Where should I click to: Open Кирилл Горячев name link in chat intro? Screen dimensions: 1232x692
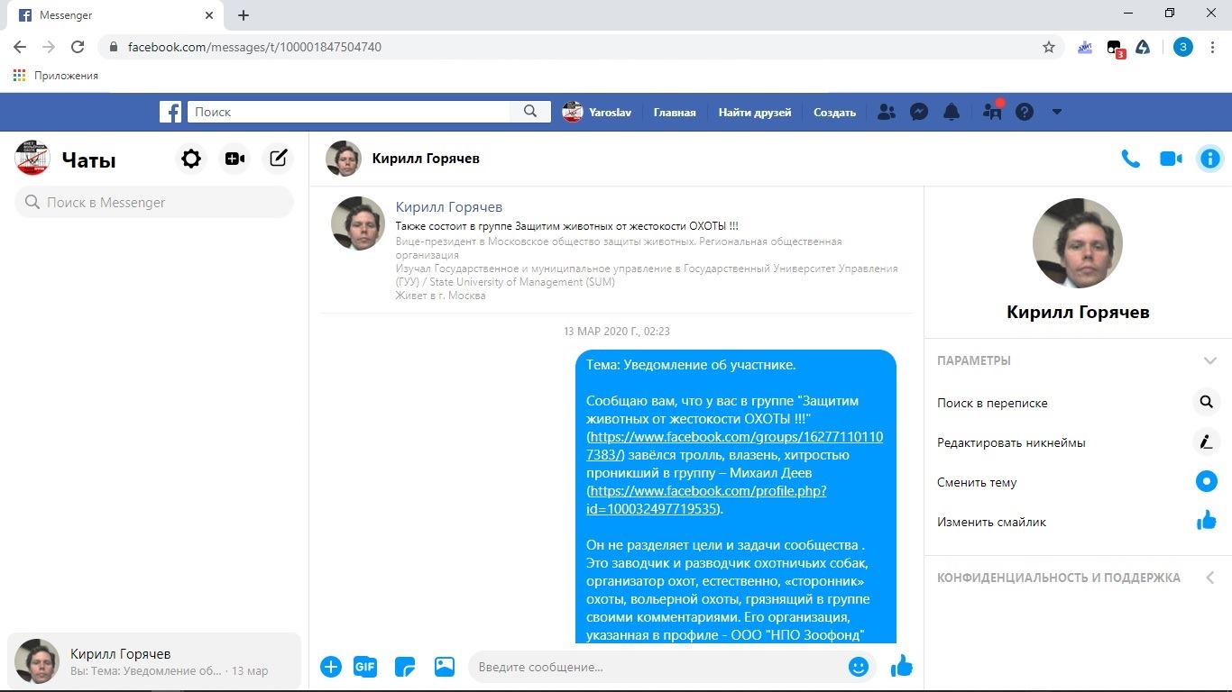coord(449,207)
